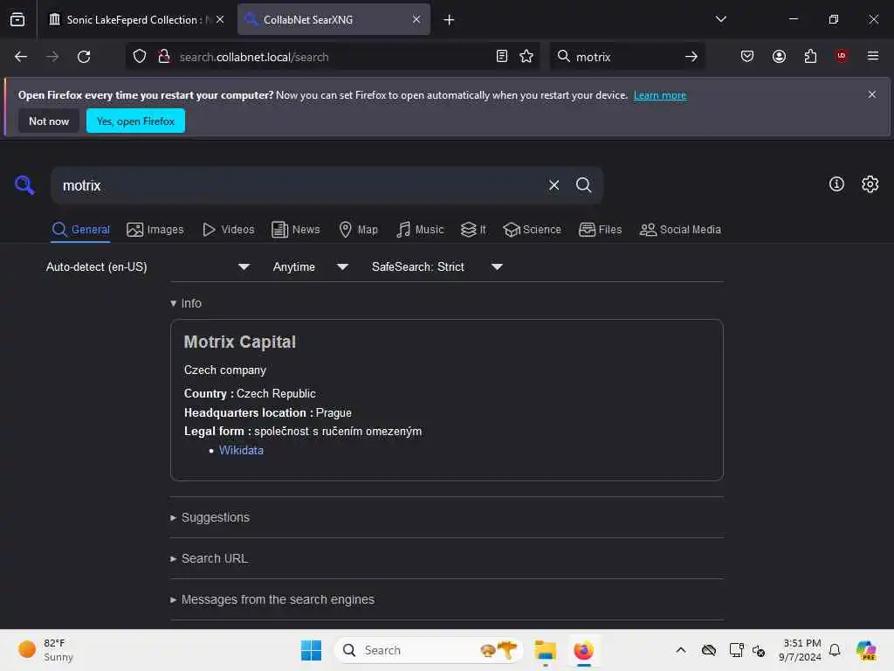Close the CollabNet SearXNG tab
Screen dimensions: 894x671
[x=416, y=19]
